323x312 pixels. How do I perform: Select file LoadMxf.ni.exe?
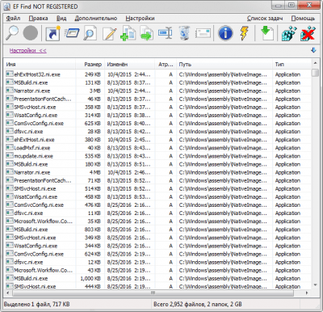(x=32, y=148)
